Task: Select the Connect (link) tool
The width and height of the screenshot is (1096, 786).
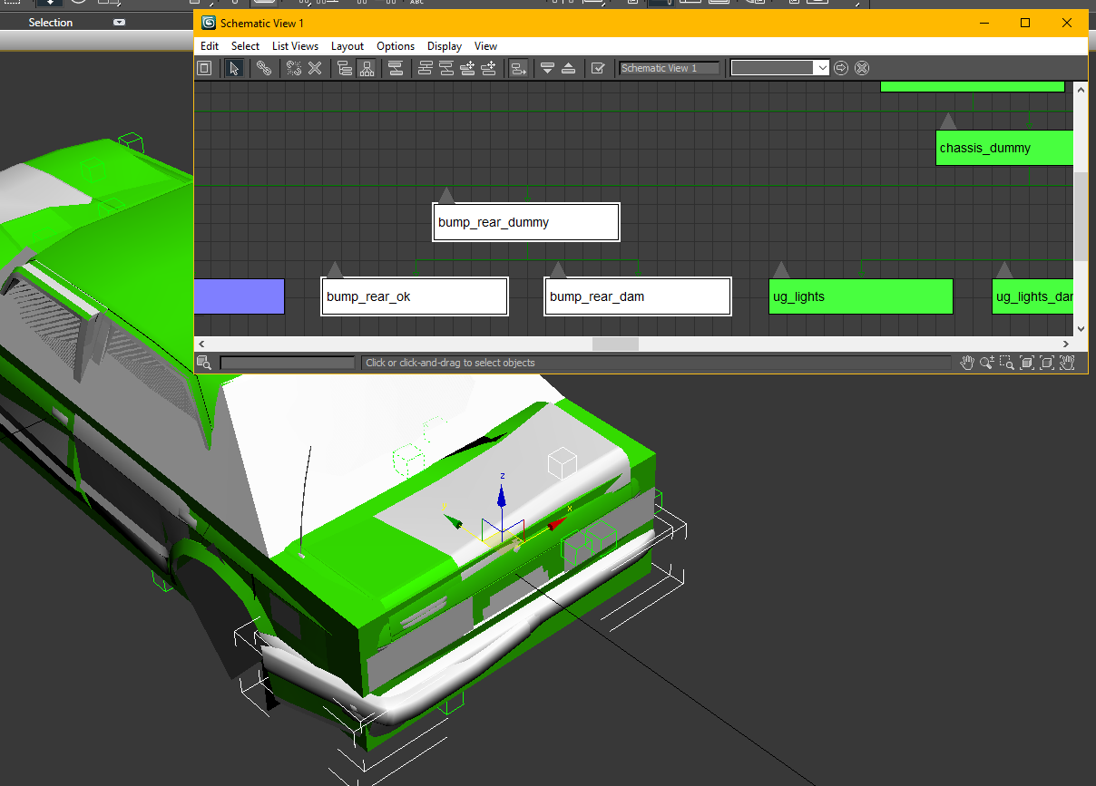Action: (265, 67)
